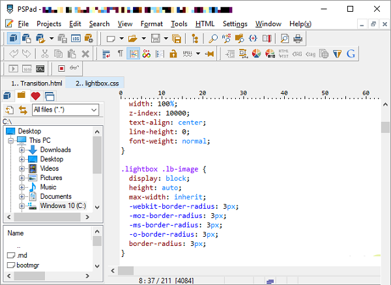This screenshot has height=285, width=391.
Task: Open the Format menu
Action: (151, 23)
